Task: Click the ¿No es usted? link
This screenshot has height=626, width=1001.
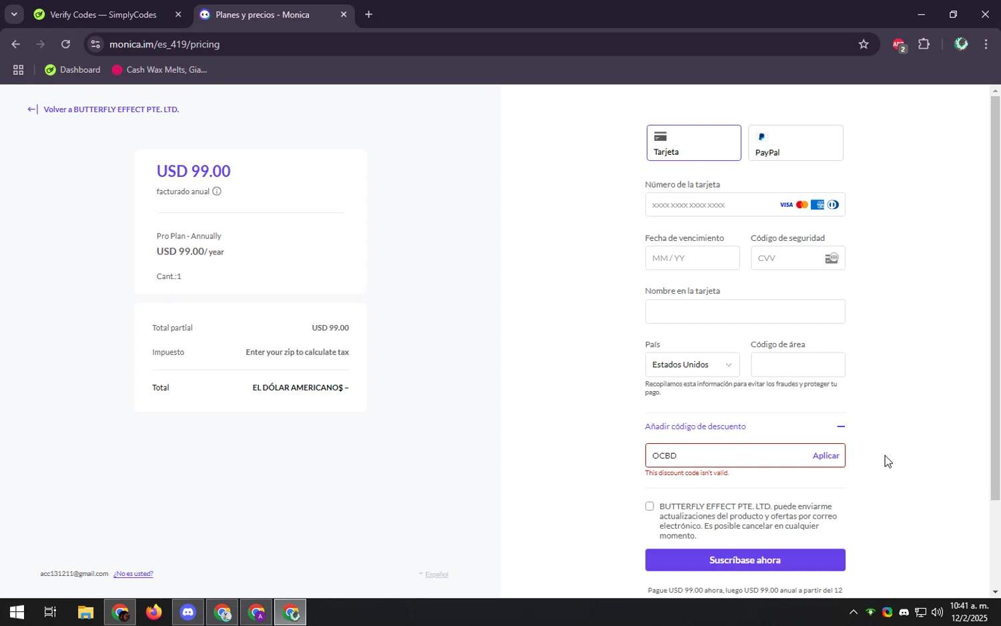Action: (133, 574)
